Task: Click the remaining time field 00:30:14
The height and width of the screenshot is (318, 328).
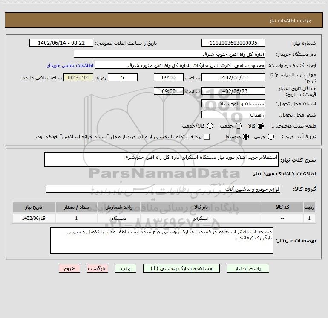Action: (x=78, y=77)
